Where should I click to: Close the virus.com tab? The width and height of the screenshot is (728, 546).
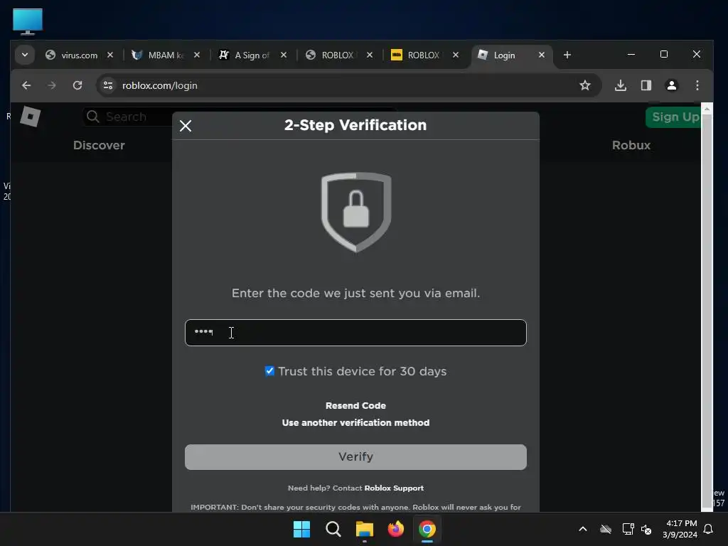[x=110, y=55]
